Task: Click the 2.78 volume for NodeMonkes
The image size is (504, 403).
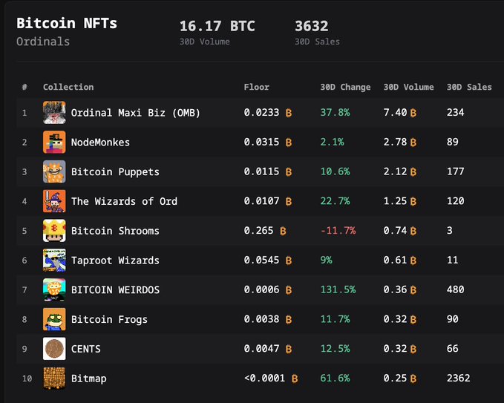Action: [x=395, y=142]
